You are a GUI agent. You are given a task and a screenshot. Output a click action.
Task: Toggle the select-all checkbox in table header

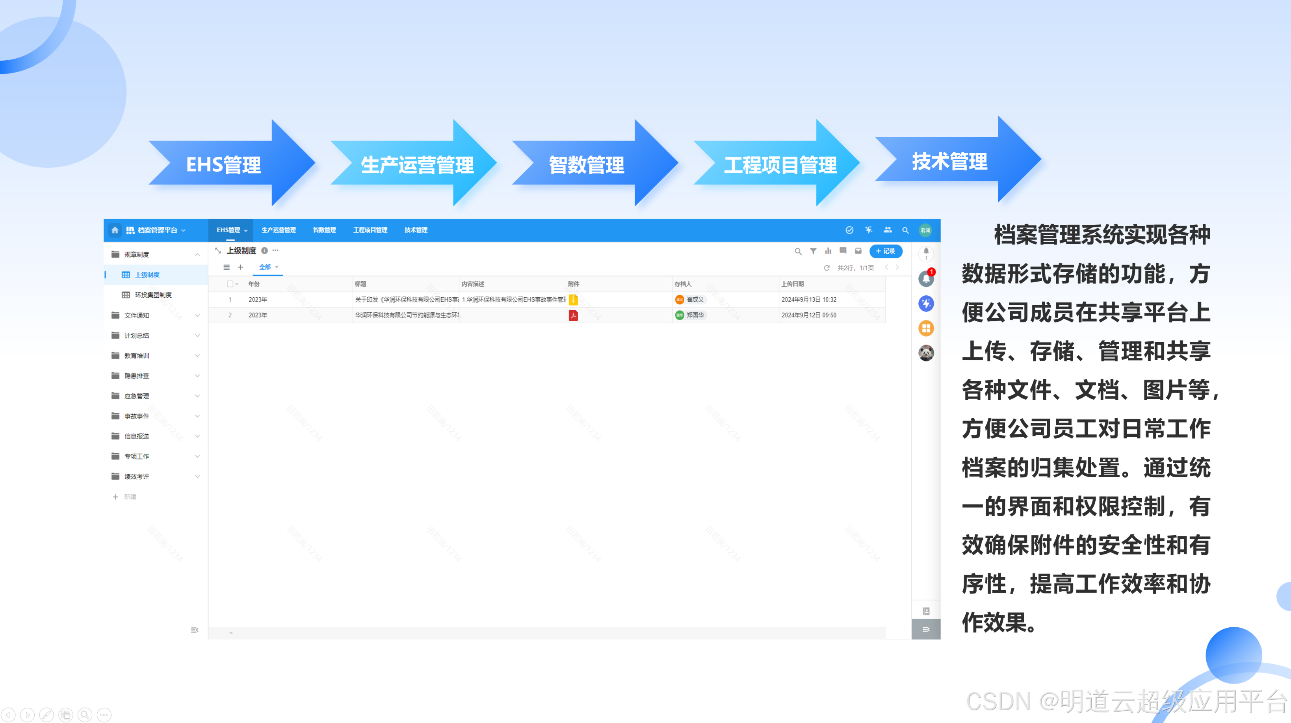230,284
